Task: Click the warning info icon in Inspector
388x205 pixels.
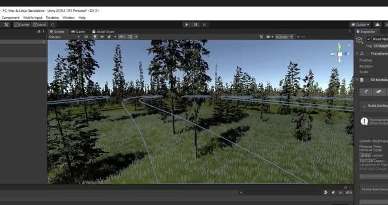Action: (364, 121)
